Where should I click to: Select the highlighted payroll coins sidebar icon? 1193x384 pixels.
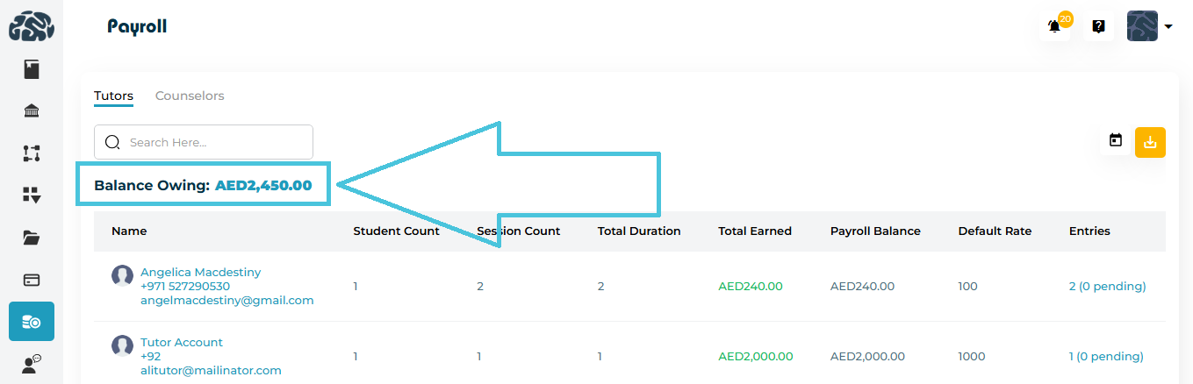coord(32,322)
